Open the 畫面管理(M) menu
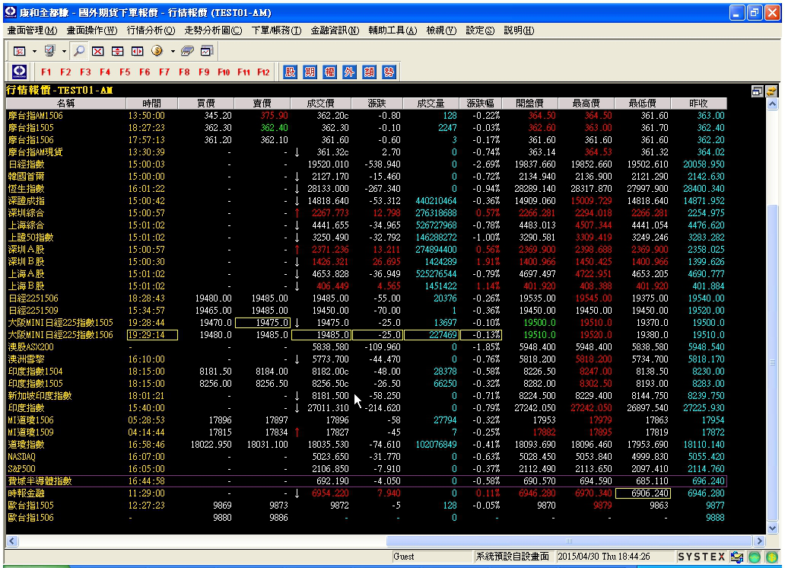The width and height of the screenshot is (785, 568). pos(33,30)
